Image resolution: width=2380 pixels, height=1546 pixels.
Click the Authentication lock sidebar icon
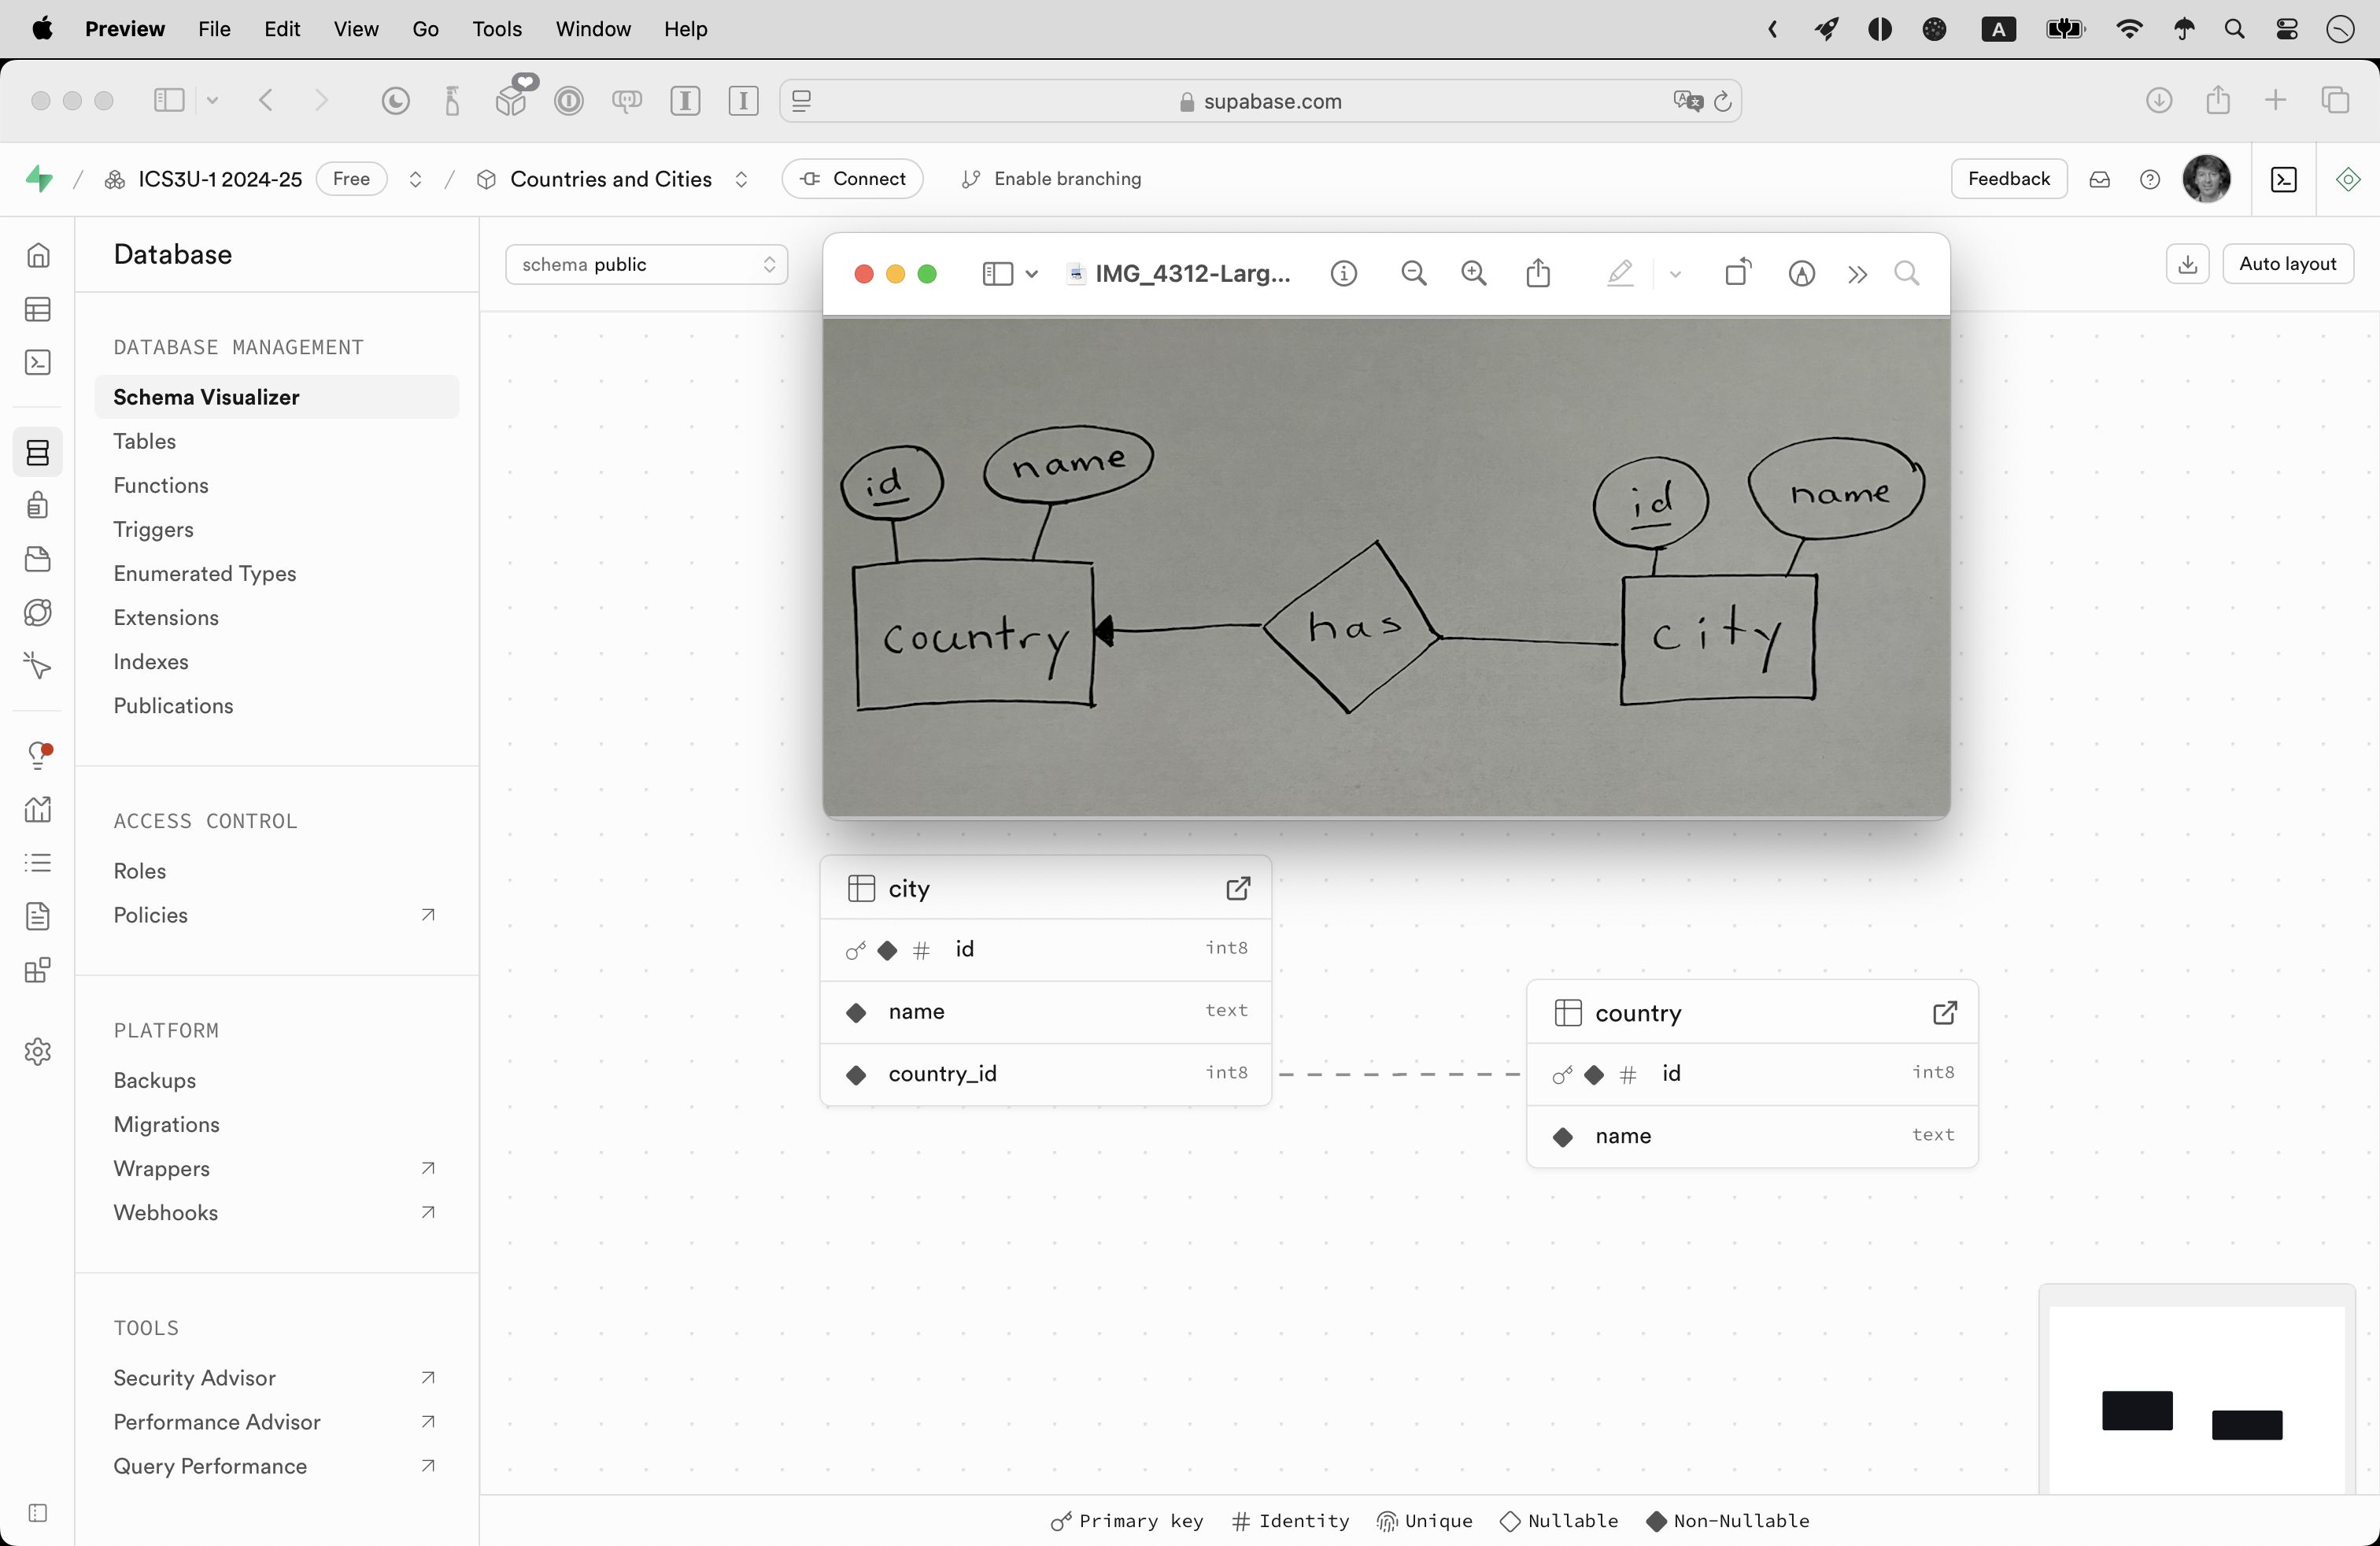[x=38, y=505]
